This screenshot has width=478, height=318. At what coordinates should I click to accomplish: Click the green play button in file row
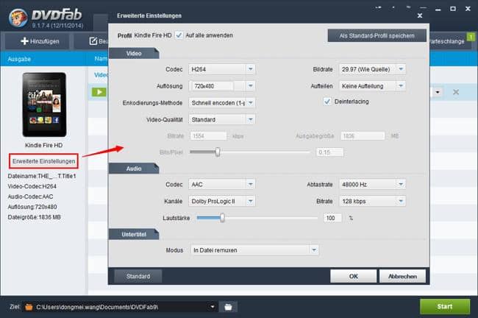(99, 92)
